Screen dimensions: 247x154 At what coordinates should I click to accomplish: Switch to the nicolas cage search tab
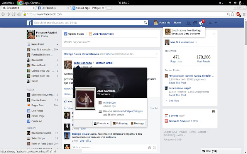pos(88,8)
